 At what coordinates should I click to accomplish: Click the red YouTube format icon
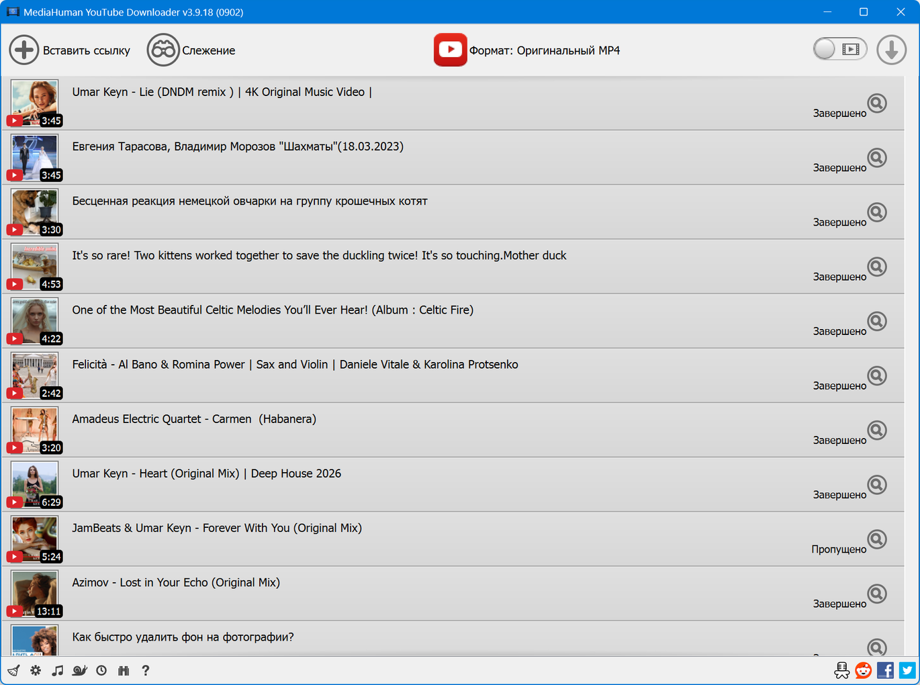tap(450, 50)
